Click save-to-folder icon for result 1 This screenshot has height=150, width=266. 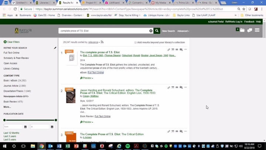[x=181, y=49]
